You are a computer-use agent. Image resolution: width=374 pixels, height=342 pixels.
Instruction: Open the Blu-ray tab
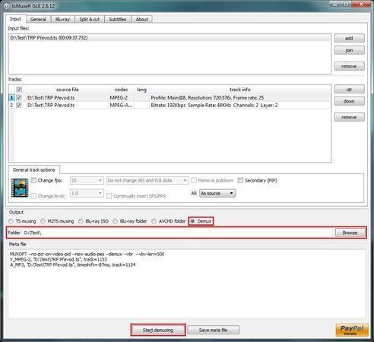pyautogui.click(x=62, y=19)
